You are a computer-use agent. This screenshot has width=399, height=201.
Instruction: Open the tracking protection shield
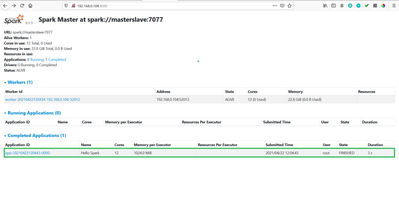pos(66,6)
